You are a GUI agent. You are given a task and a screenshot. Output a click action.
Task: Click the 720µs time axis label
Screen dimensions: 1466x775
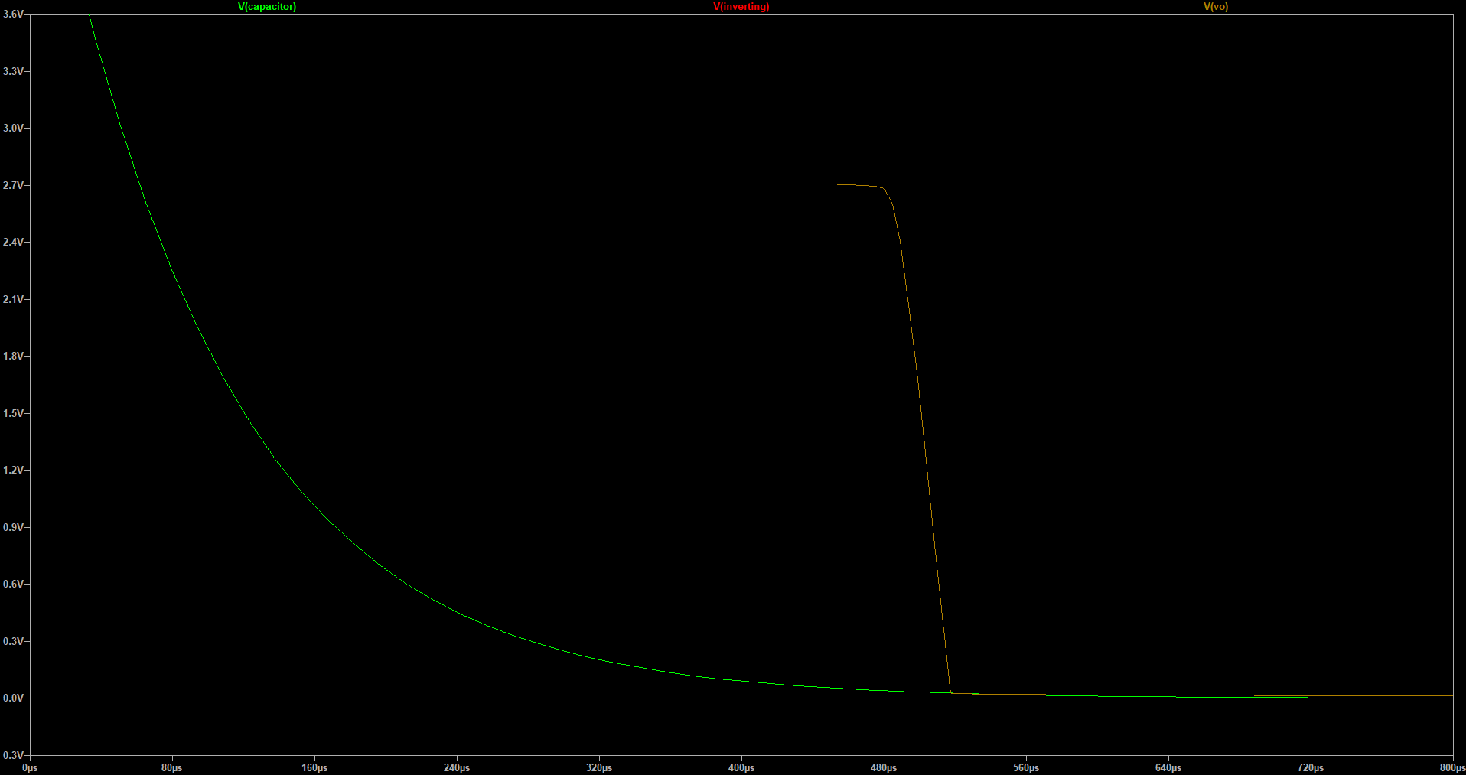point(1311,767)
